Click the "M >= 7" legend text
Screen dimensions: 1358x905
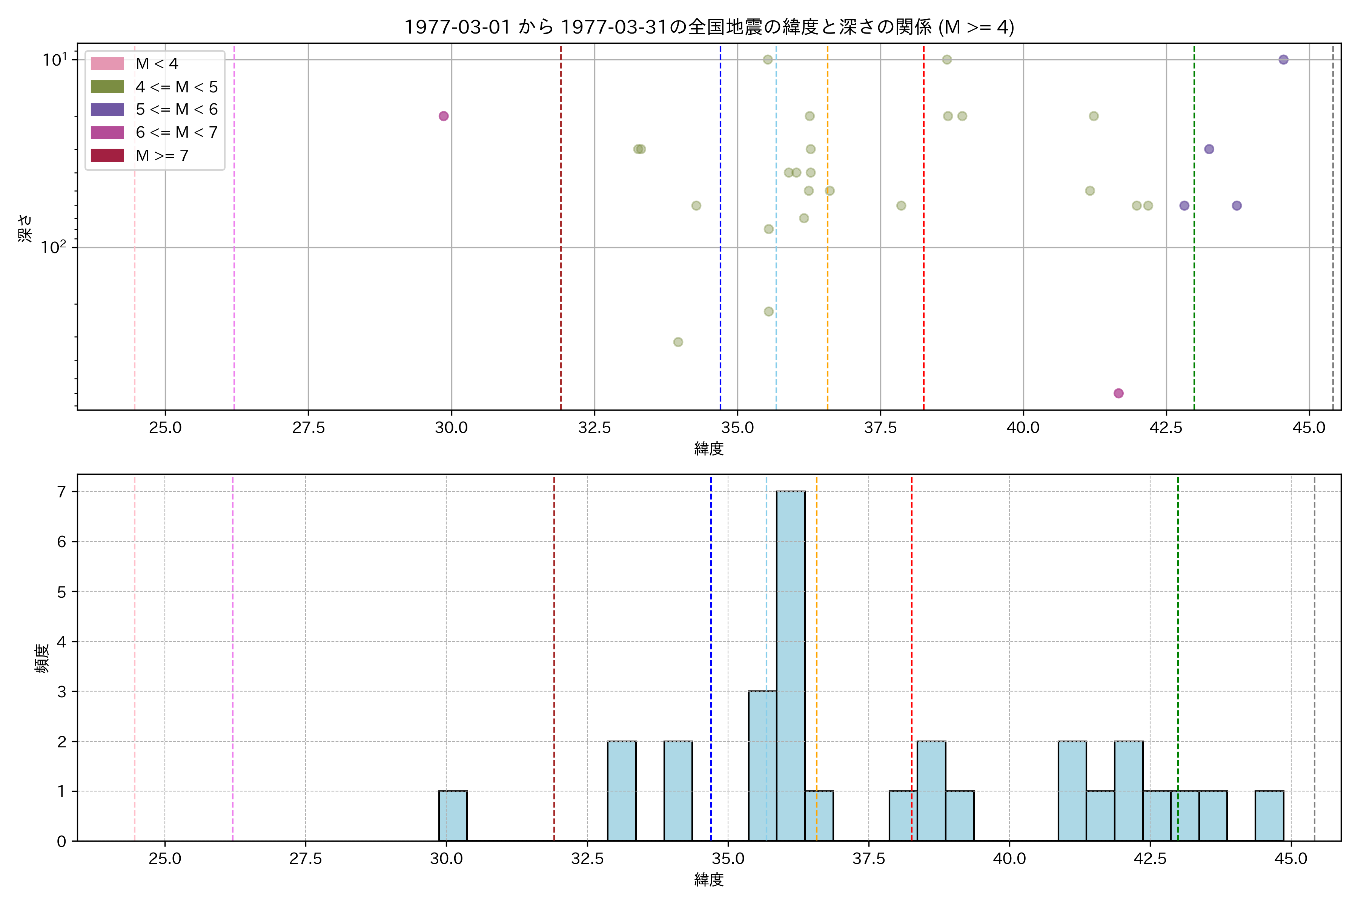coord(162,155)
